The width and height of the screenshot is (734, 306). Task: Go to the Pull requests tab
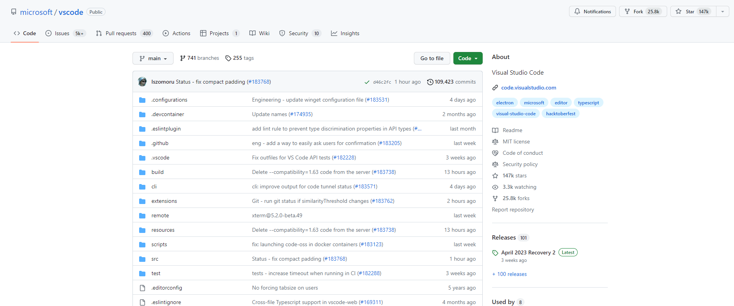coord(124,33)
